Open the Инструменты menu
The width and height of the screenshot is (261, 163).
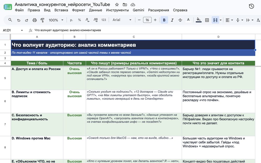pyautogui.click(x=117, y=10)
